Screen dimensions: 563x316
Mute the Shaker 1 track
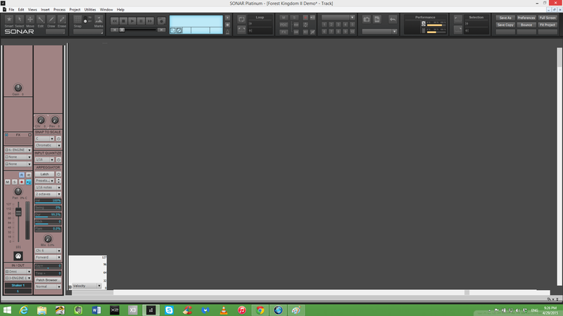coord(8,181)
